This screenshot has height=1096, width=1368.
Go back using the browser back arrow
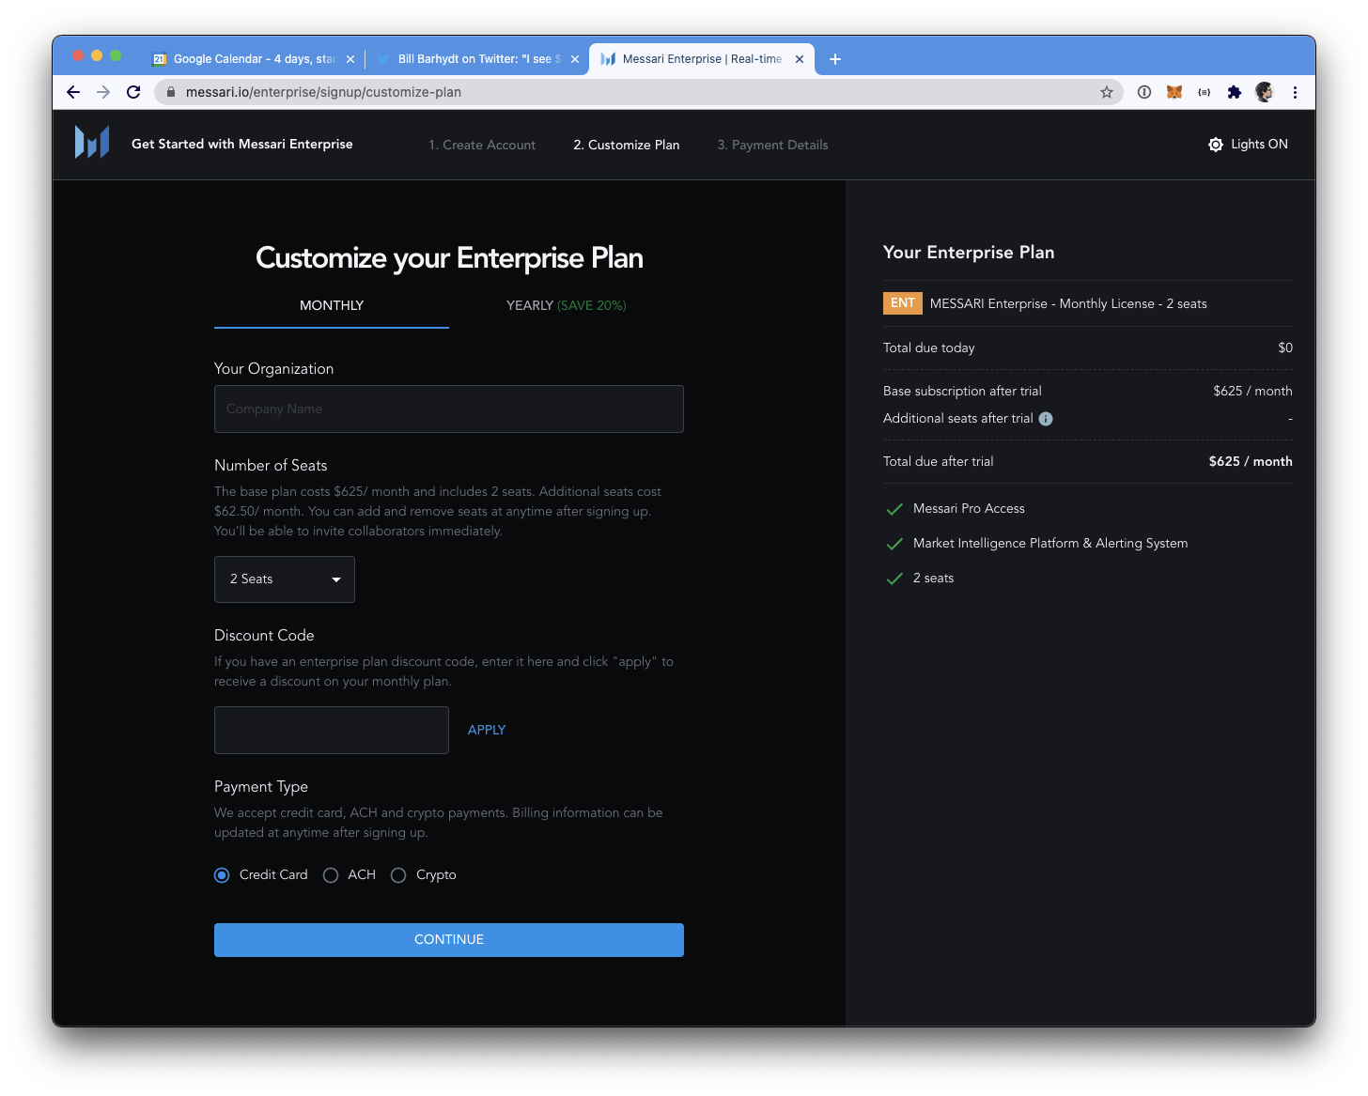click(73, 92)
